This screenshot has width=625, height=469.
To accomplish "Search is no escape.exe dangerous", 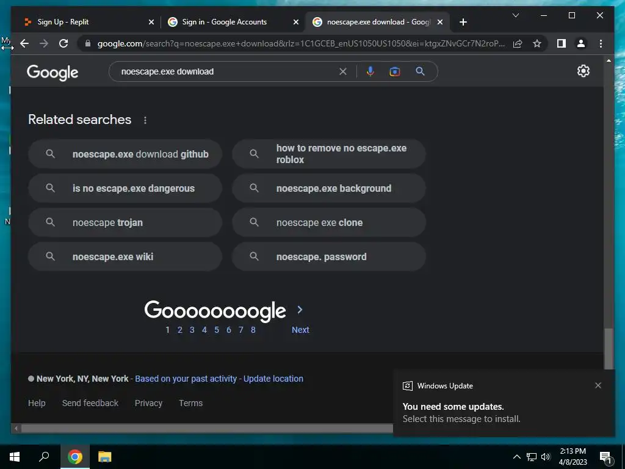I will coord(125,188).
